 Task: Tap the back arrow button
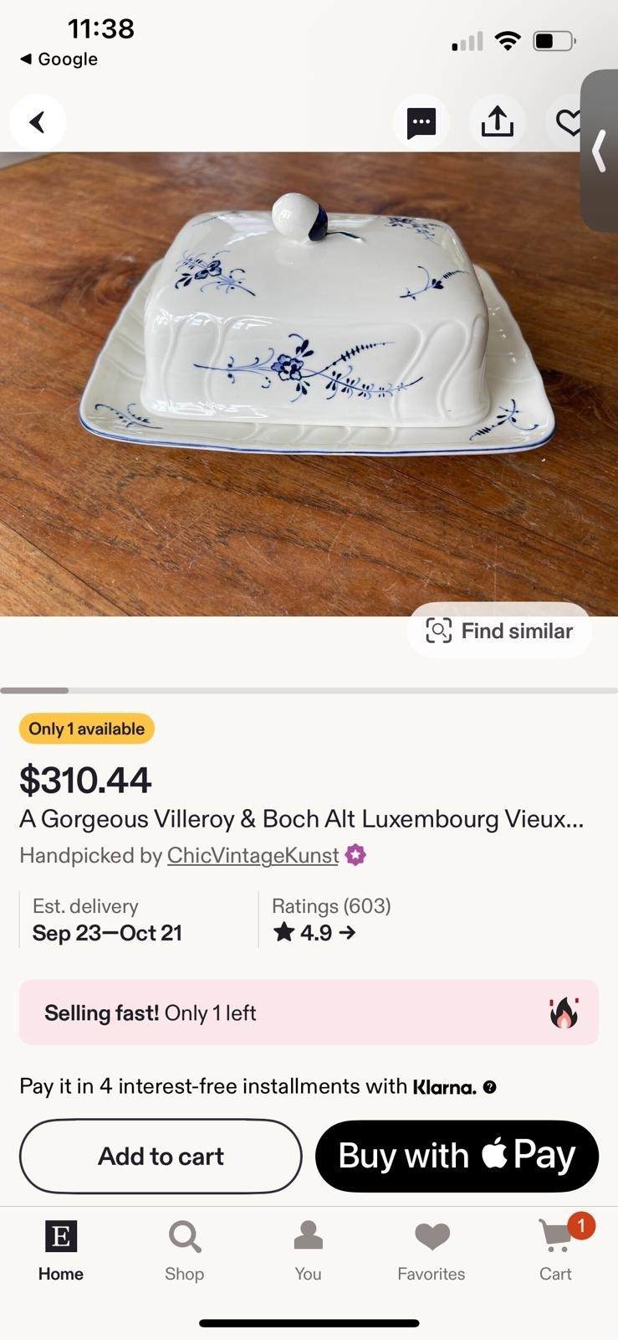[38, 123]
